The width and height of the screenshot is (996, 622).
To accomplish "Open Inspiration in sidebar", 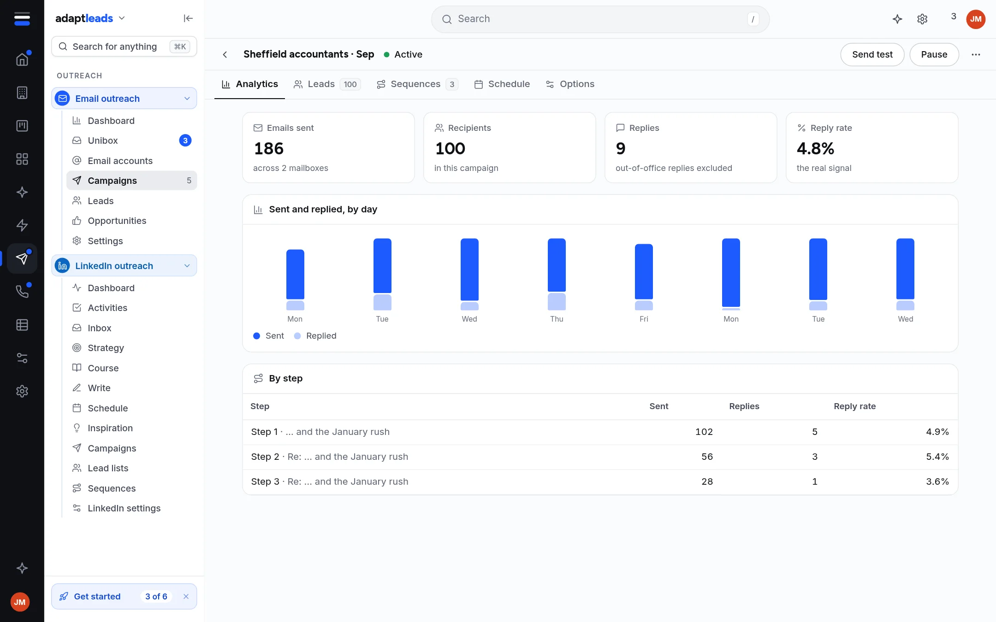I will [x=131, y=428].
